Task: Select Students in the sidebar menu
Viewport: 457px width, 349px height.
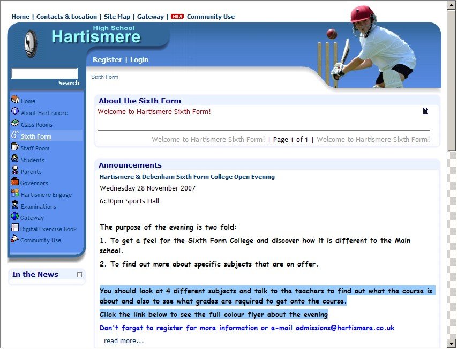Action: tap(32, 160)
